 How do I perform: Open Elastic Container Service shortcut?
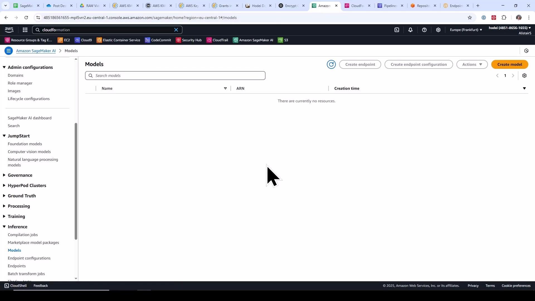pyautogui.click(x=118, y=40)
